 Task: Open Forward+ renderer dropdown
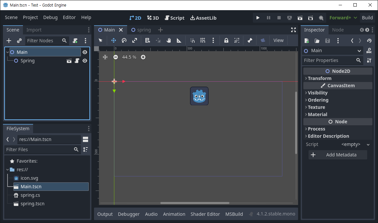343,18
